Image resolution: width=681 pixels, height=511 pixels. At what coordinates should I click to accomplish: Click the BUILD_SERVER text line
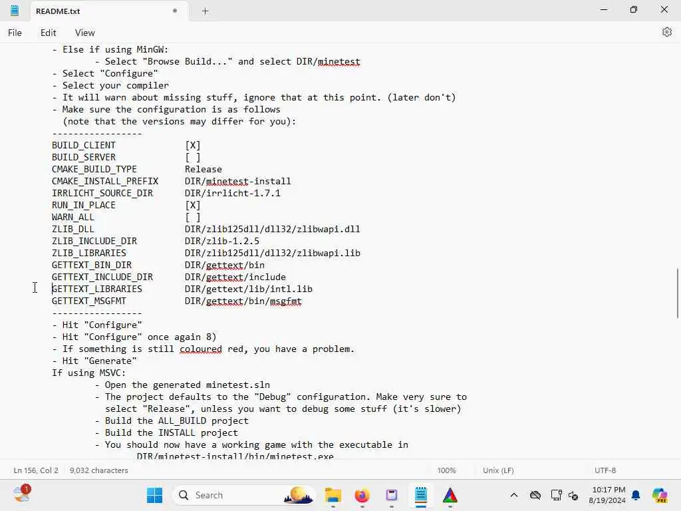coord(84,157)
